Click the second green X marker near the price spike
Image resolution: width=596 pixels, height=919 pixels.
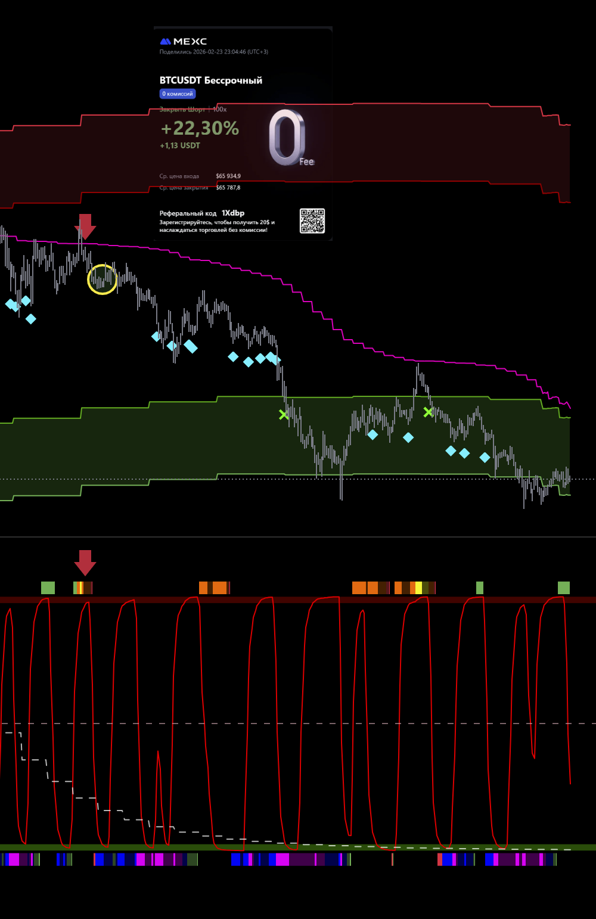click(428, 412)
